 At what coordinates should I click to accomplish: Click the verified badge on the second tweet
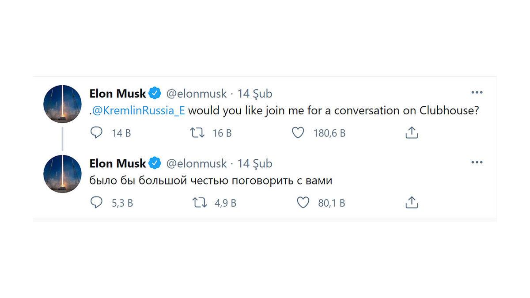[154, 163]
